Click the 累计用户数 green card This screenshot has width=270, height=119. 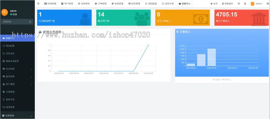tap(123, 18)
